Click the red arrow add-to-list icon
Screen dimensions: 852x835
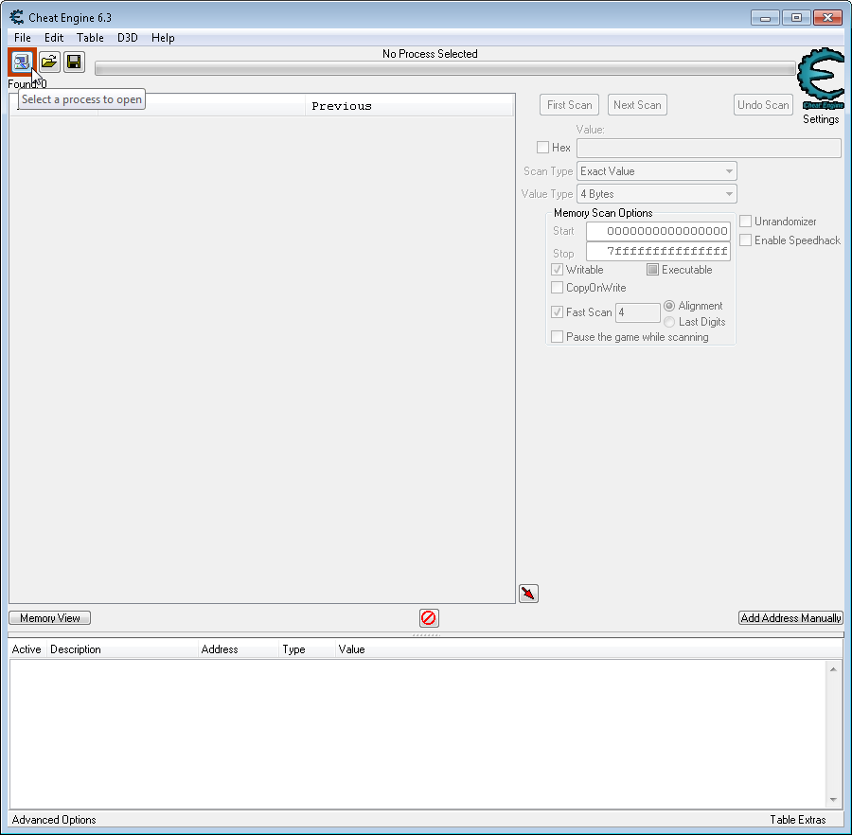(x=528, y=594)
